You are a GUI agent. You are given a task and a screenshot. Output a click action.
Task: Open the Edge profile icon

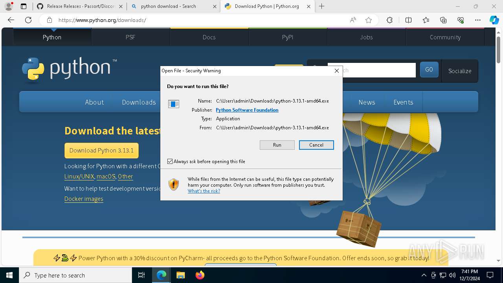(x=9, y=6)
